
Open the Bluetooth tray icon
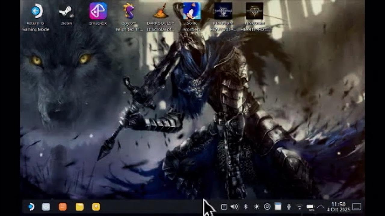[245, 206]
